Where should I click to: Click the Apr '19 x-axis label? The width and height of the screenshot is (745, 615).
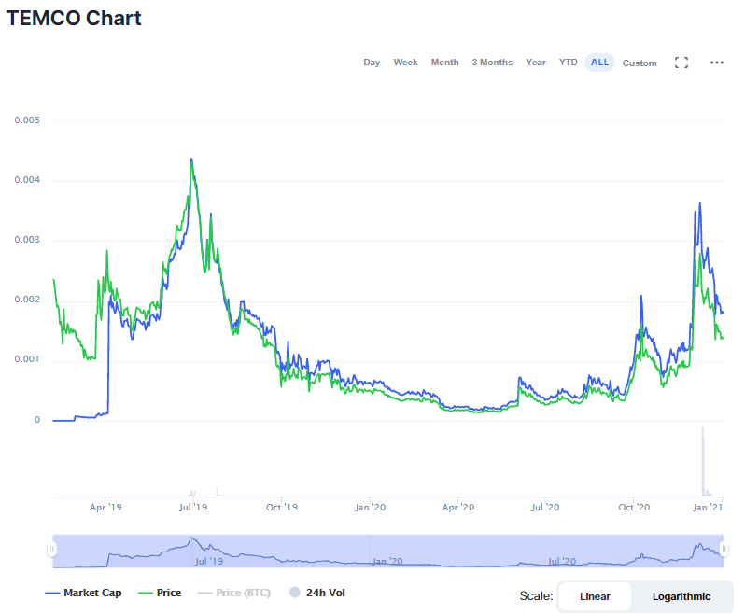[105, 507]
